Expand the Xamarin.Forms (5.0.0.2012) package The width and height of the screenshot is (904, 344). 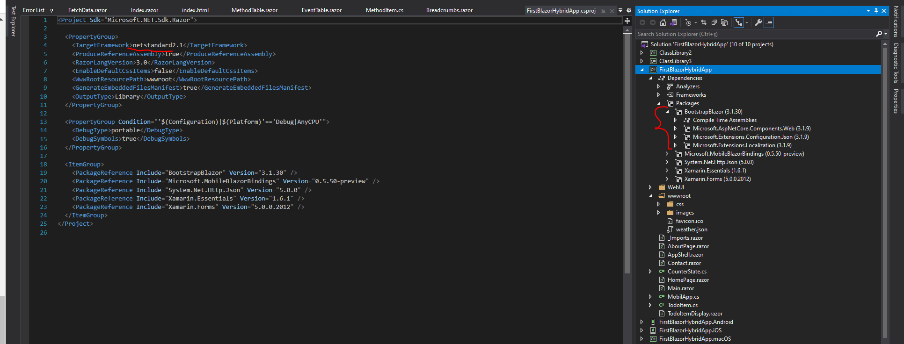pyautogui.click(x=667, y=179)
